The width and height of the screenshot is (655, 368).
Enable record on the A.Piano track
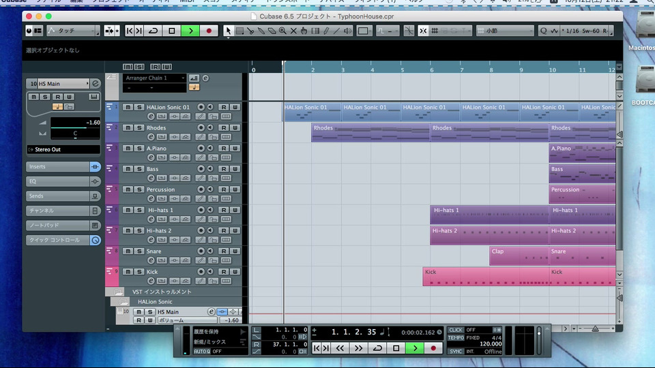pos(201,148)
